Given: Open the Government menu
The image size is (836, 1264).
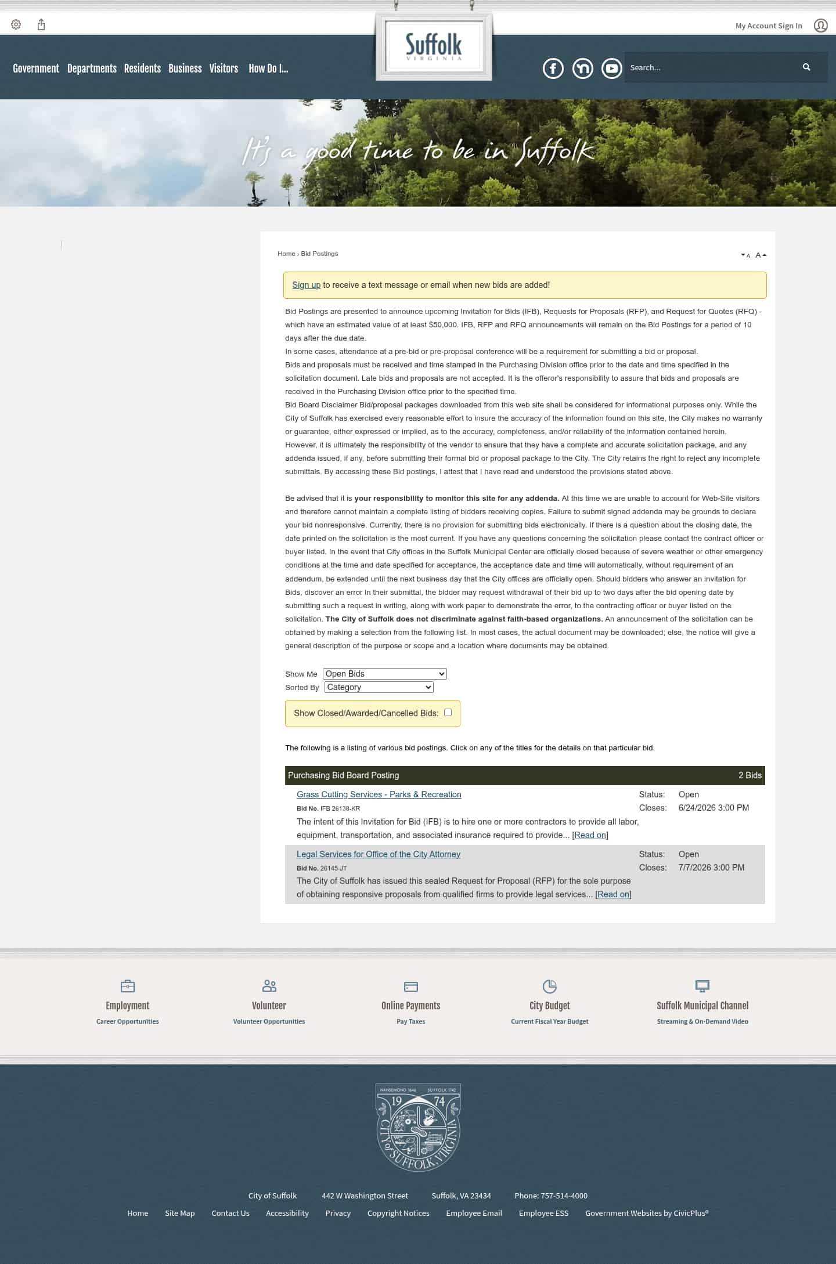Looking at the screenshot, I should (36, 68).
